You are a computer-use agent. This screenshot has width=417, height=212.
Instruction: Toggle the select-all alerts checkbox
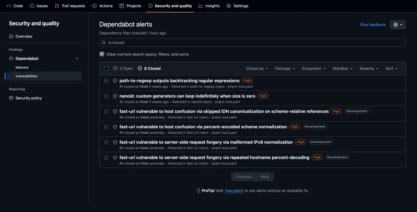(x=106, y=69)
